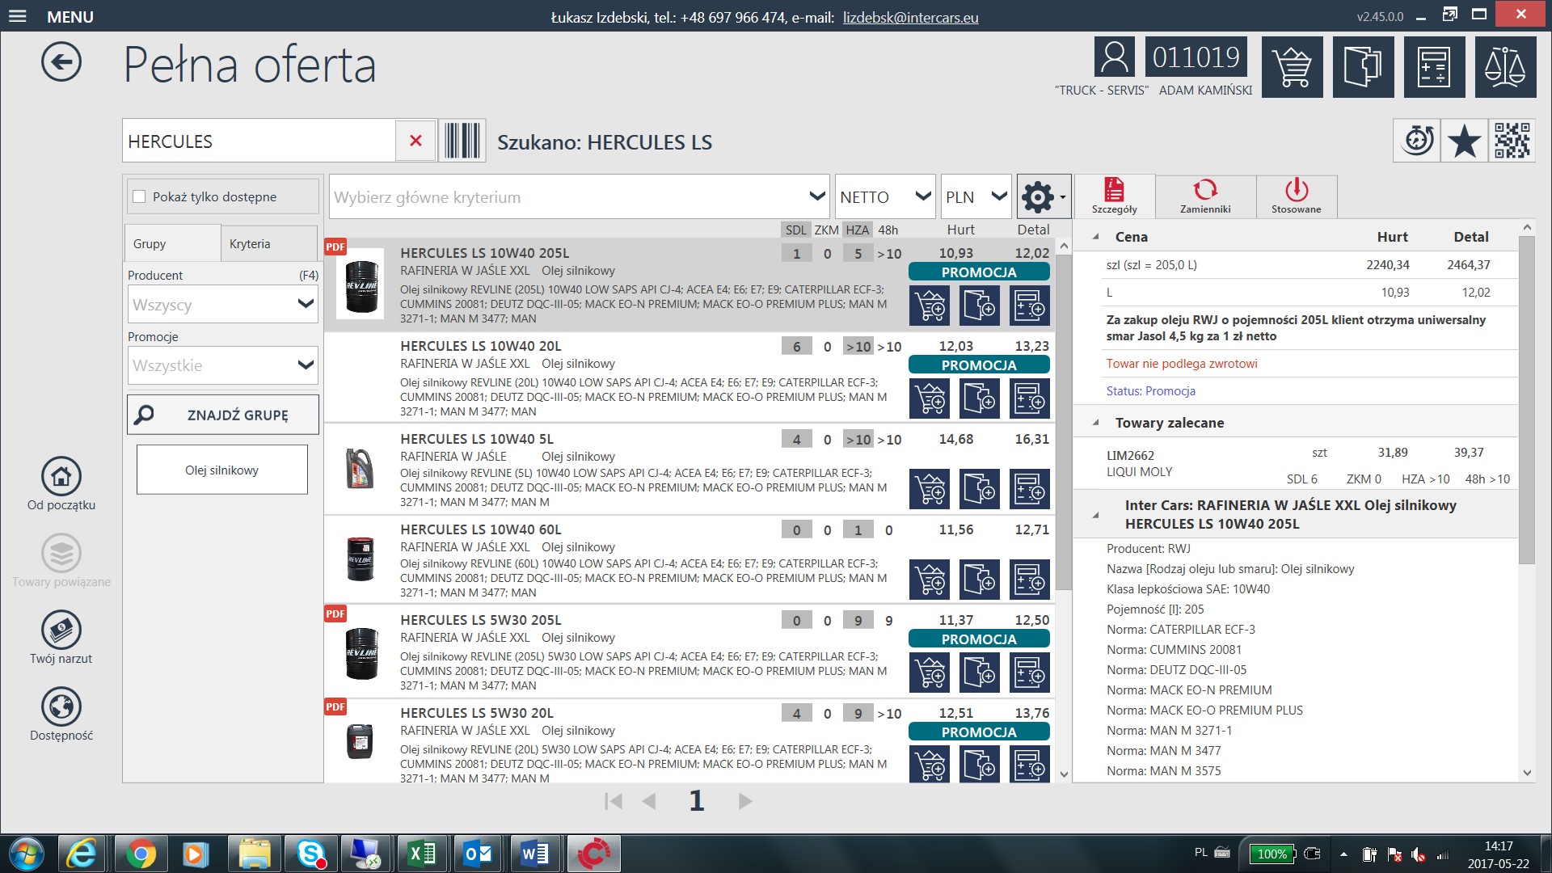Open Zamienniki tab
Viewport: 1552px width, 873px height.
coord(1205,196)
